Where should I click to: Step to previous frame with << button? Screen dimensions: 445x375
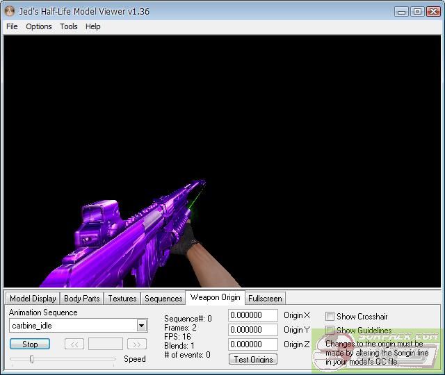(74, 344)
